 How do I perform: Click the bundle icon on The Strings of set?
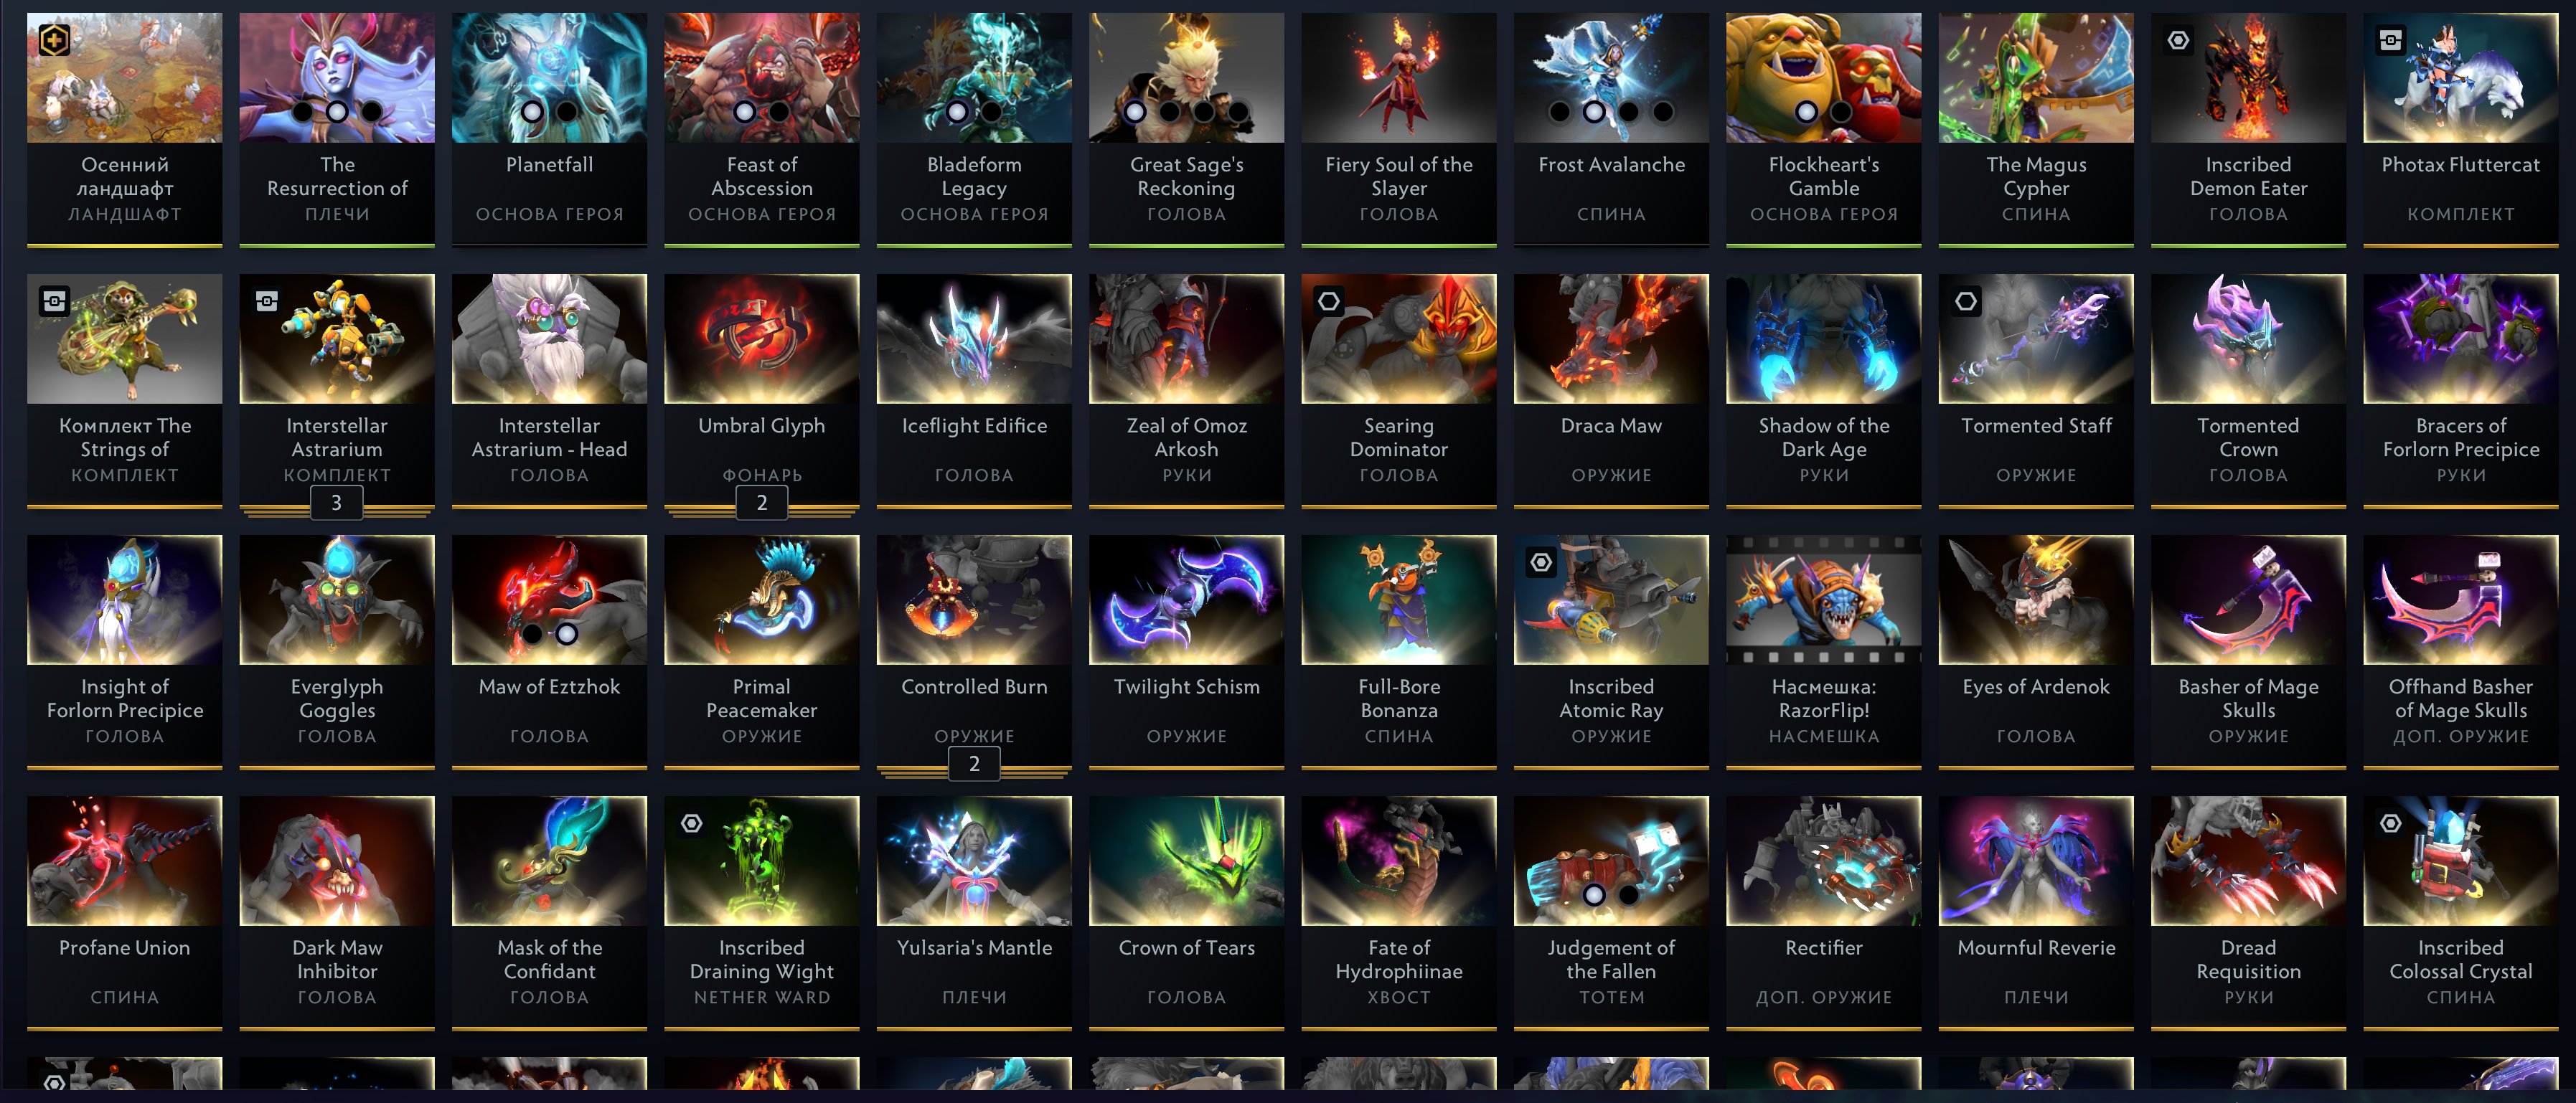tap(54, 302)
